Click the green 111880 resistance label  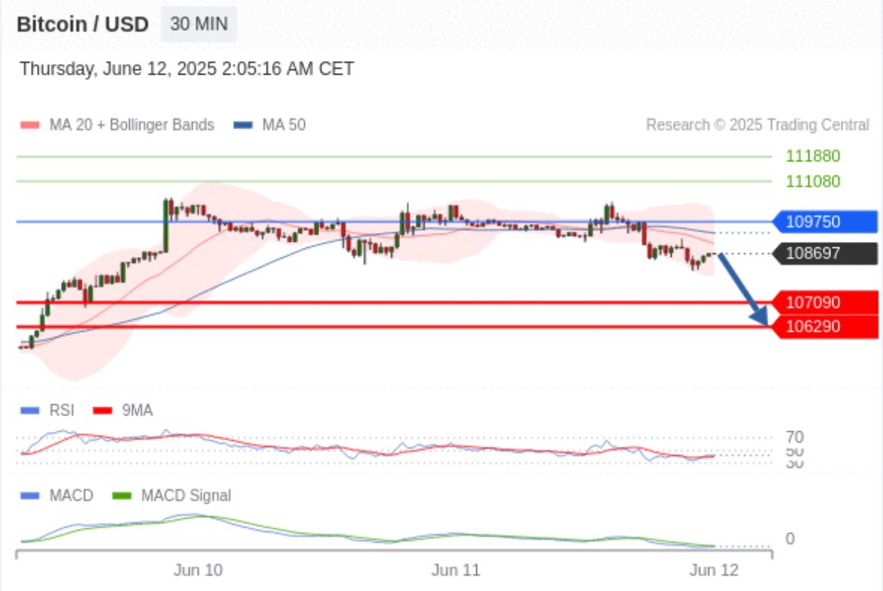(x=812, y=156)
